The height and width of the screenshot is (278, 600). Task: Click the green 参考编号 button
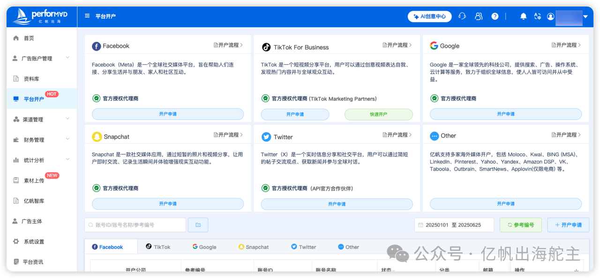pos(521,225)
